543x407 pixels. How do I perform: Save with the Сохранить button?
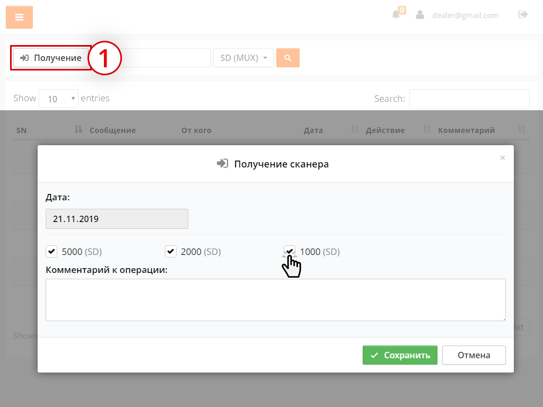pyautogui.click(x=400, y=355)
